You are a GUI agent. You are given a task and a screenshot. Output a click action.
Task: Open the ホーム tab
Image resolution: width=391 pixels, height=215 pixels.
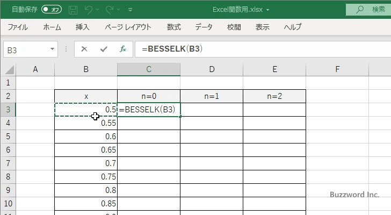pos(52,27)
